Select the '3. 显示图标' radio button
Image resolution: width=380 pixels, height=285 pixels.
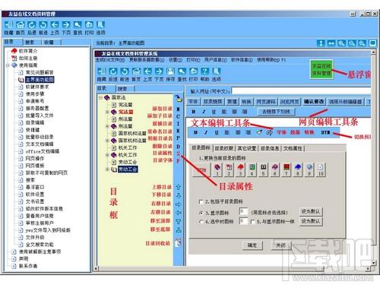pos(201,213)
